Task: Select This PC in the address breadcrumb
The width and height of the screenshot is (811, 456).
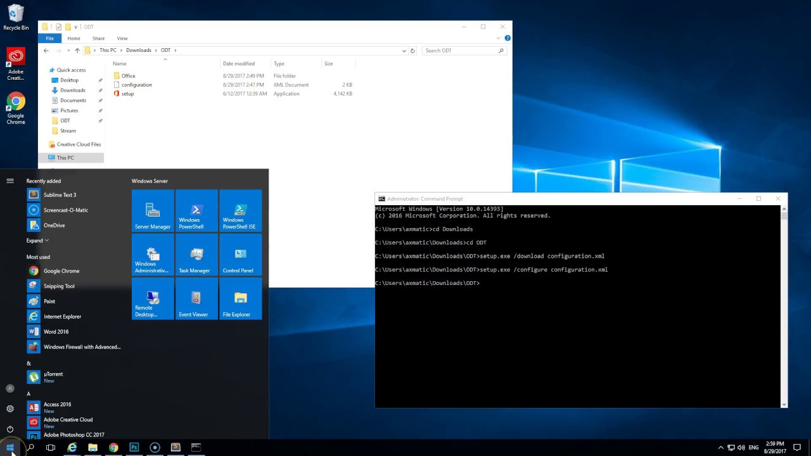Action: [x=108, y=50]
